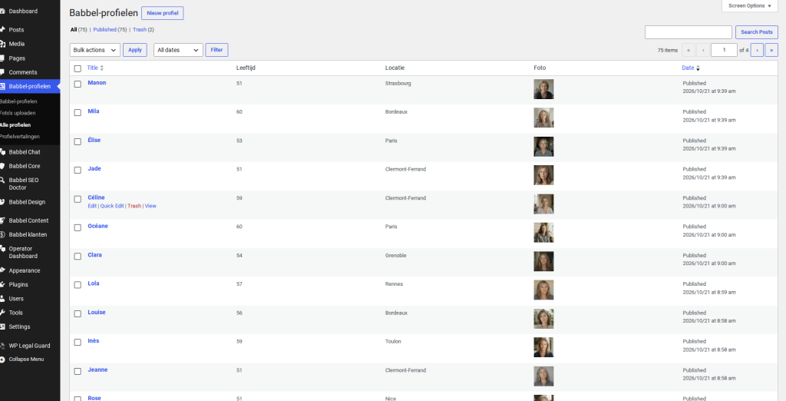Open the All dates dropdown
This screenshot has height=401, width=786.
point(178,50)
